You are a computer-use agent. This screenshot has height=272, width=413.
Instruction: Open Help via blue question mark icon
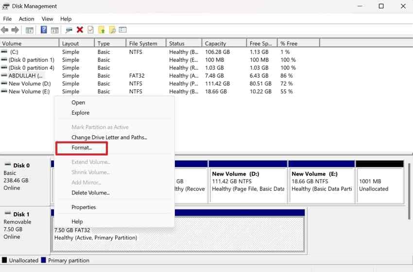[44, 30]
